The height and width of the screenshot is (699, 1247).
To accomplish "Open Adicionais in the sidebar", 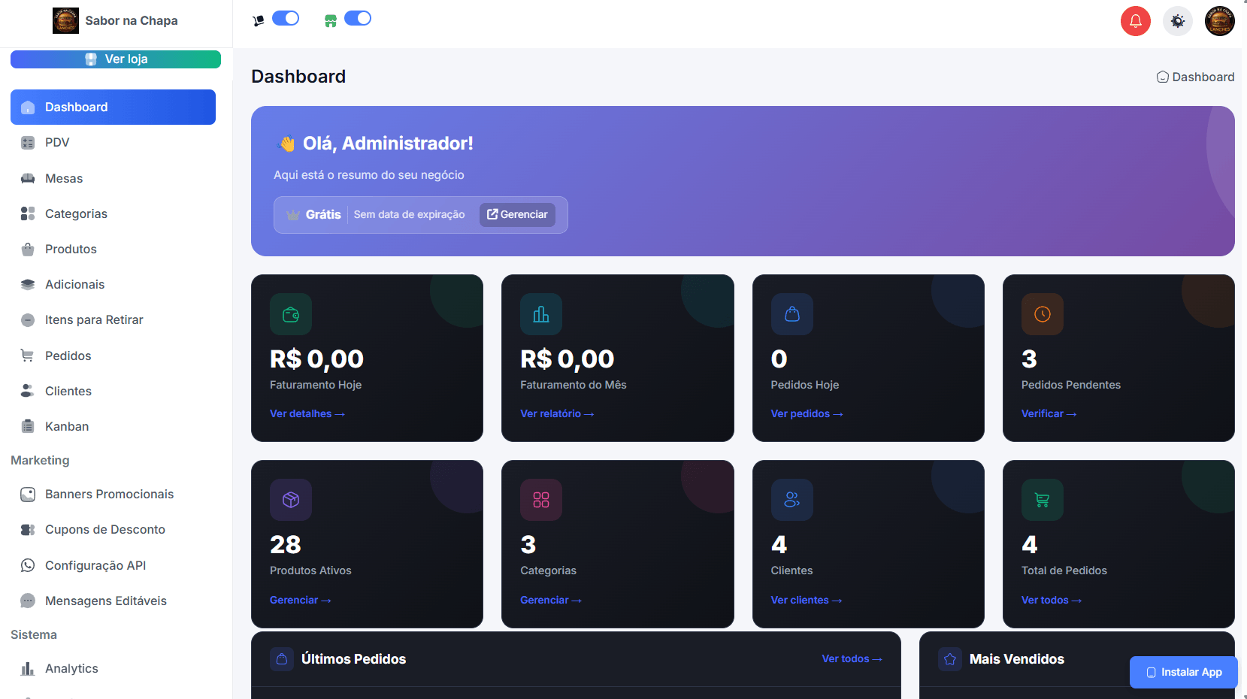I will pyautogui.click(x=113, y=284).
